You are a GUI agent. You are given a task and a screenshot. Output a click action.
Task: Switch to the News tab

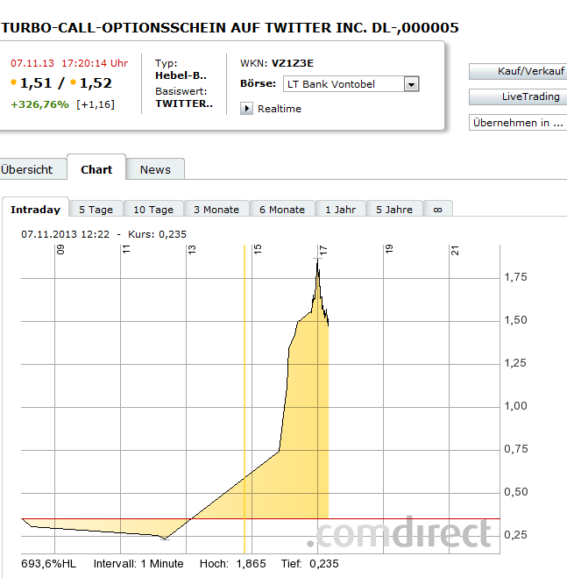(x=155, y=169)
